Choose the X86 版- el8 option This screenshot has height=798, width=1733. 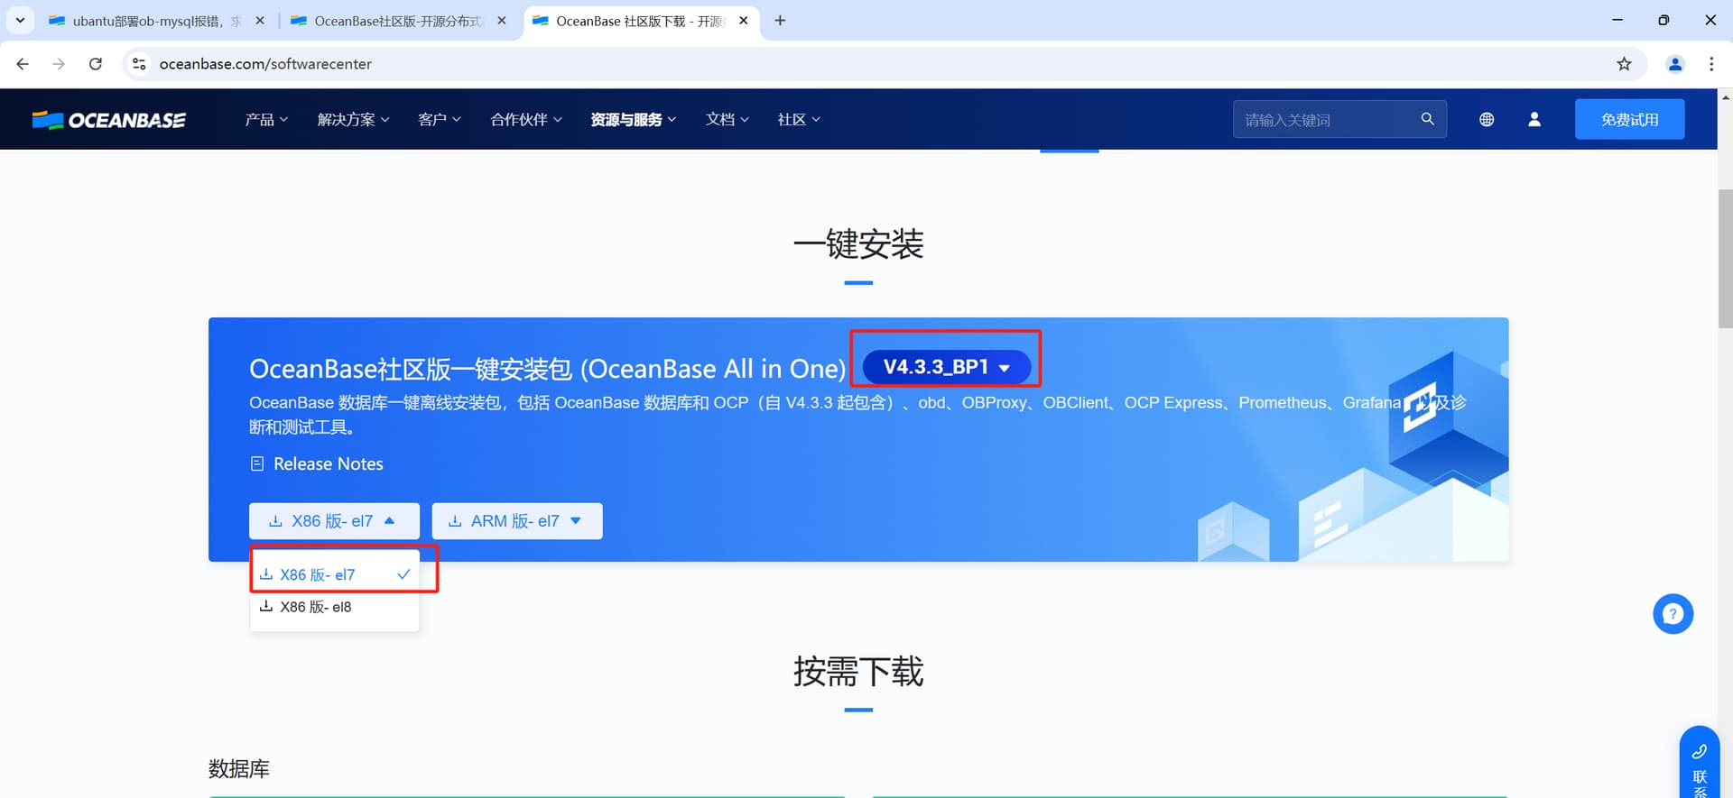tap(316, 607)
